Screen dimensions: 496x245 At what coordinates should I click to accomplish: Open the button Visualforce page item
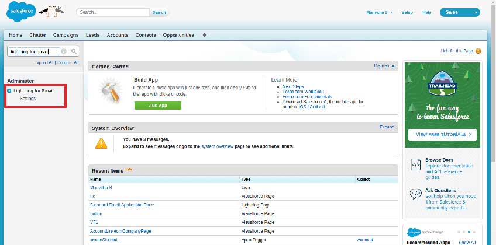click(x=96, y=213)
